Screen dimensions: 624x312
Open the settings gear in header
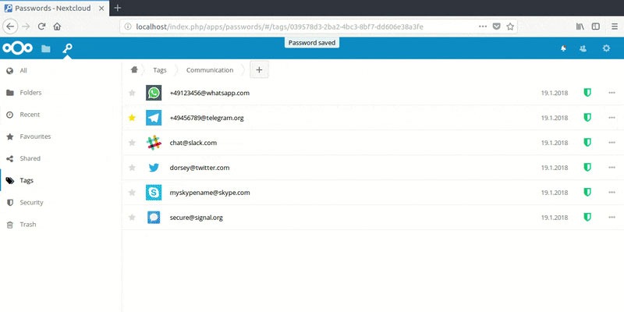pos(606,48)
